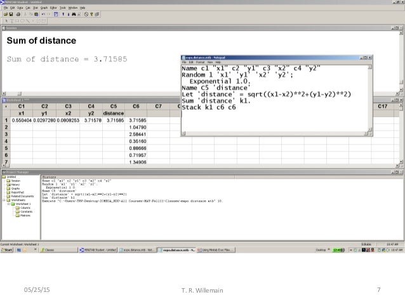Select the Session folder in tree

[13, 180]
